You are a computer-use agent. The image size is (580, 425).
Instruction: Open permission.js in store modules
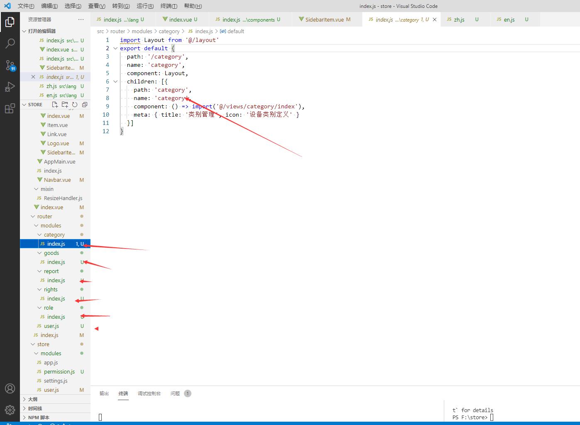[55, 371]
